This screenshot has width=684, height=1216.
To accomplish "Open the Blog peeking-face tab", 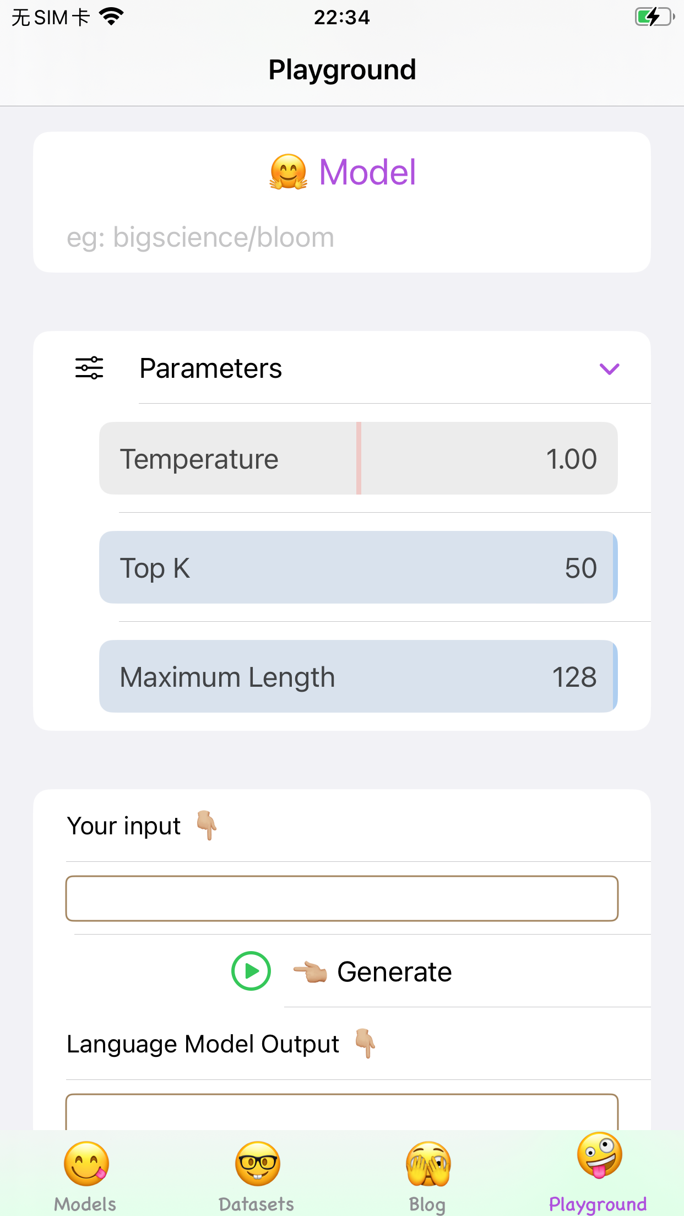I will tap(428, 1164).
